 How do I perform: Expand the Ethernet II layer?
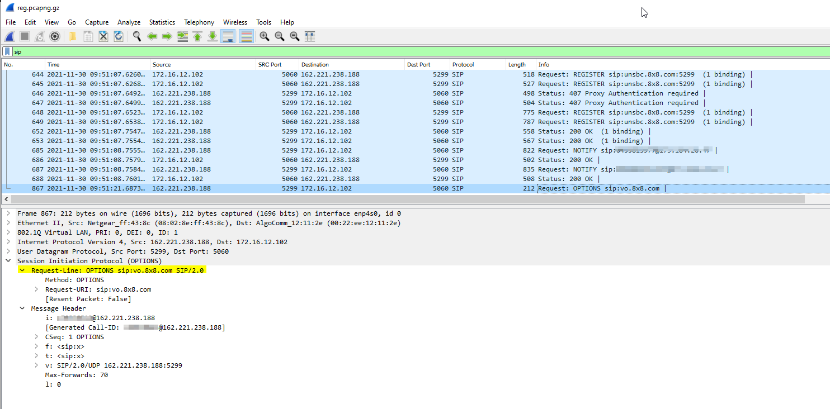pyautogui.click(x=8, y=223)
